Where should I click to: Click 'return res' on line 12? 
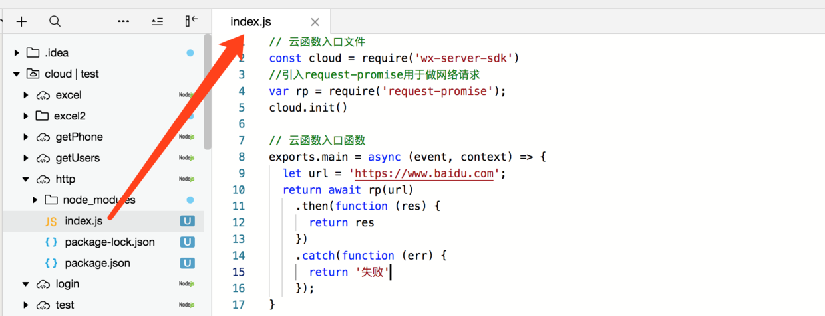[x=341, y=223]
